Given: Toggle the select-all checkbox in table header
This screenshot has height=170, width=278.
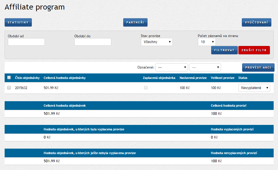Looking at the screenshot, I should coord(9,77).
